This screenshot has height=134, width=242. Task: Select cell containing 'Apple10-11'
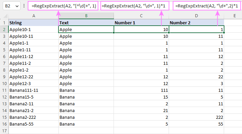click(34, 36)
